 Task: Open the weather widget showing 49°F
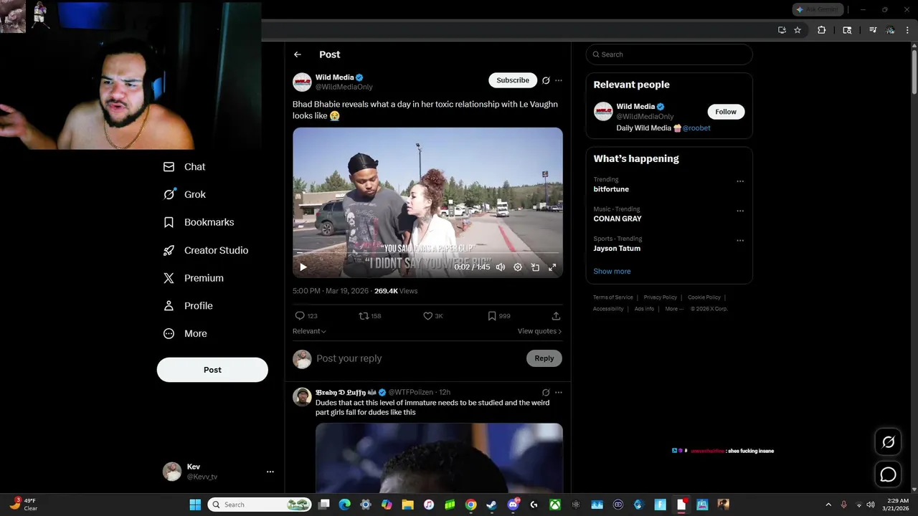pyautogui.click(x=23, y=505)
